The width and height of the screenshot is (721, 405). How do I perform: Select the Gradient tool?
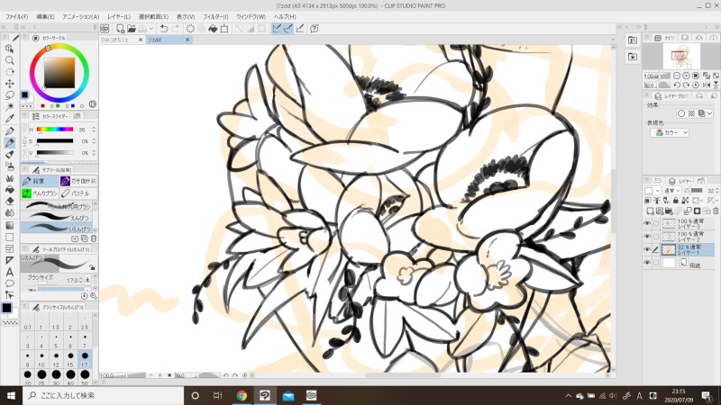click(x=9, y=225)
